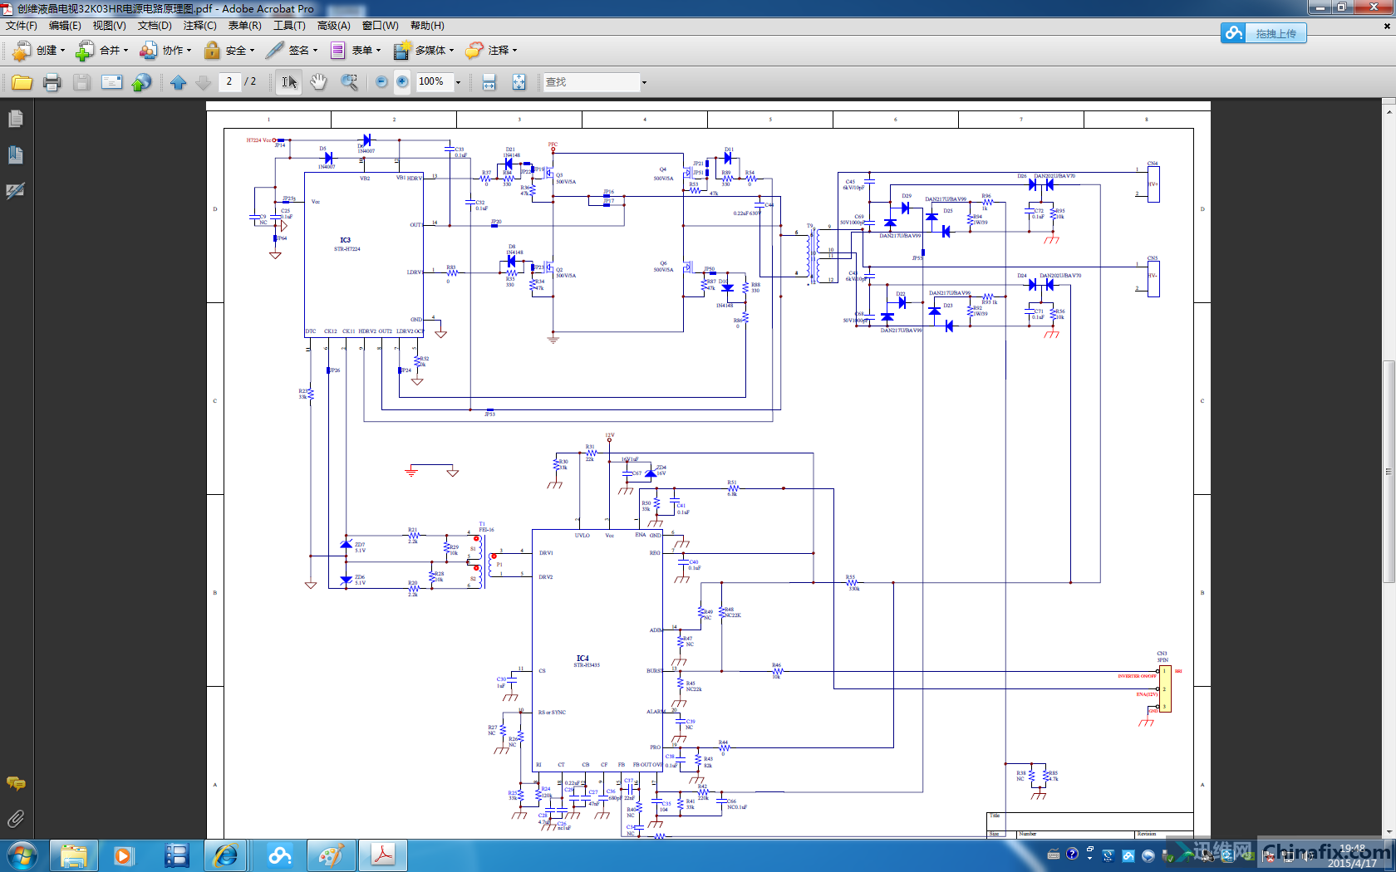This screenshot has height=872, width=1396.
Task: Click the Comment (注释) bubble icon
Action: click(474, 51)
